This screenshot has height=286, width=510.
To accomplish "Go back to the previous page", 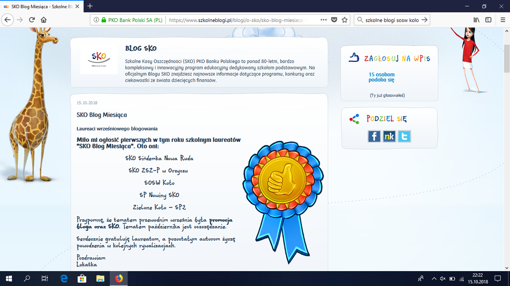I will (7, 20).
